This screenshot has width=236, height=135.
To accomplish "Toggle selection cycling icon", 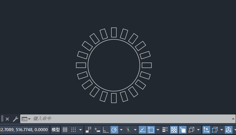I will click(183, 130).
